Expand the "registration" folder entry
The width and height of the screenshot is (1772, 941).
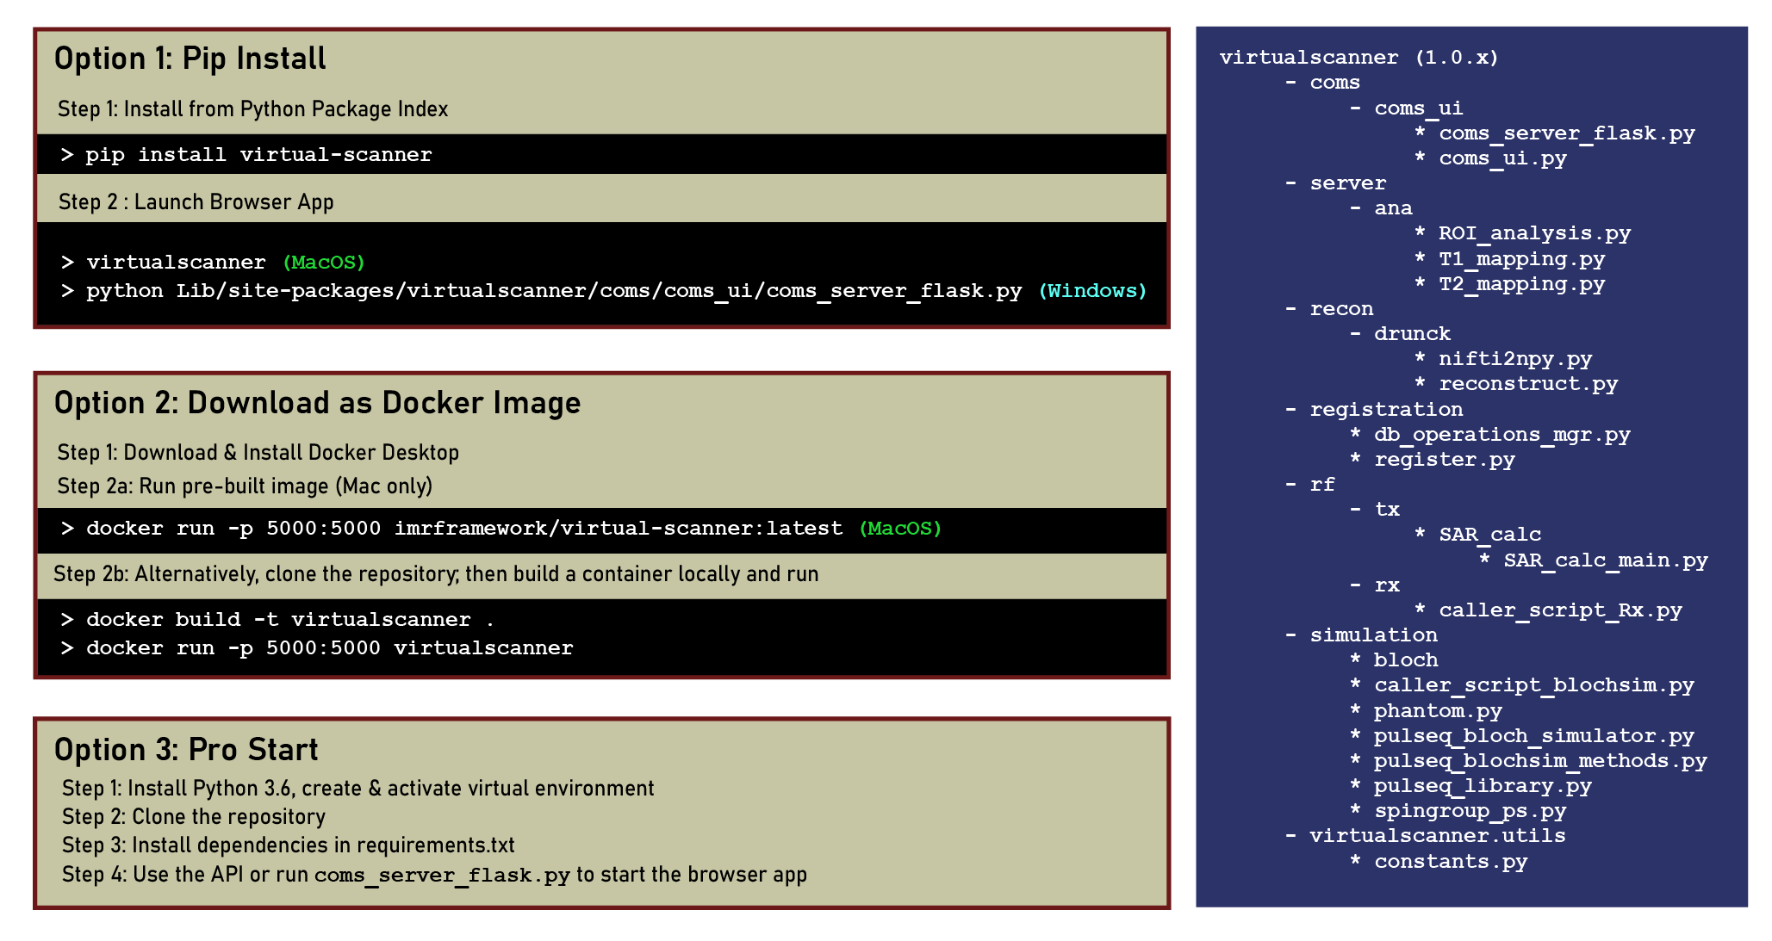tap(1386, 410)
